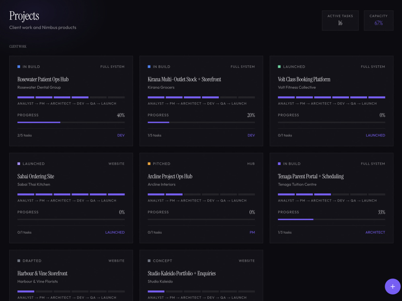Viewport: 402px width, 301px height.
Task: Click the blue status square on Rosewater card
Action: pos(19,67)
